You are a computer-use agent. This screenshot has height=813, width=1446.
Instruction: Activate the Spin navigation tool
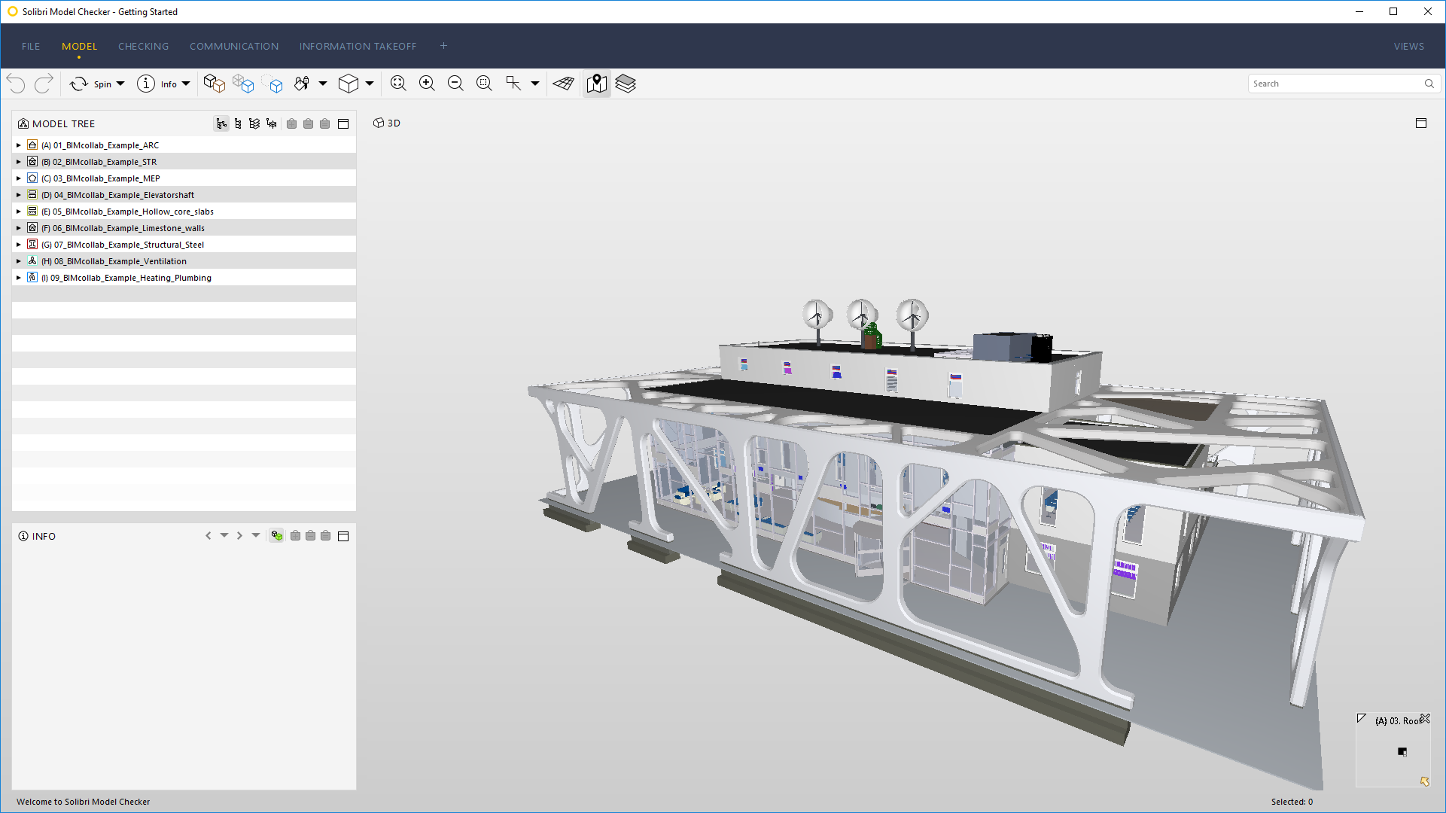[x=90, y=84]
